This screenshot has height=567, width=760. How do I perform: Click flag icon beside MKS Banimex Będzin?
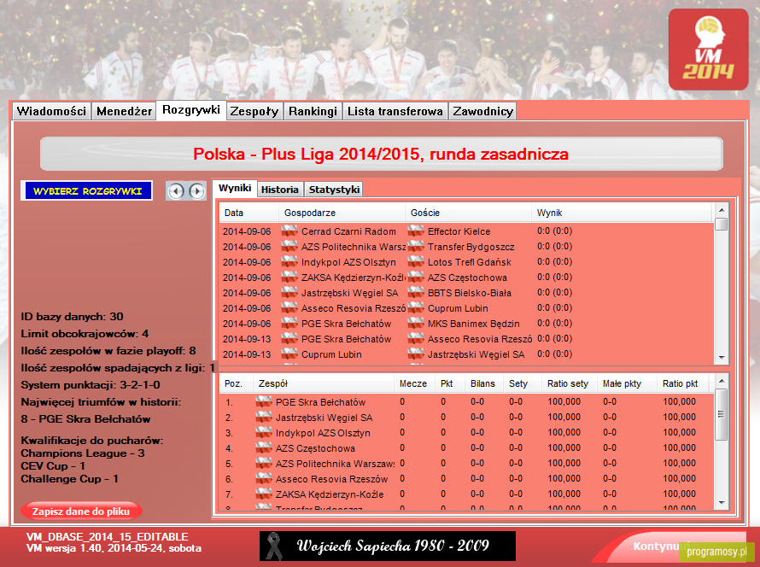point(416,324)
